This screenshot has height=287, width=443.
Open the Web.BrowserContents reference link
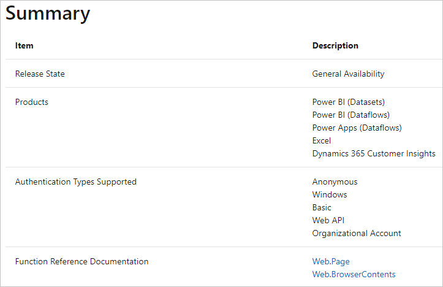pos(354,274)
